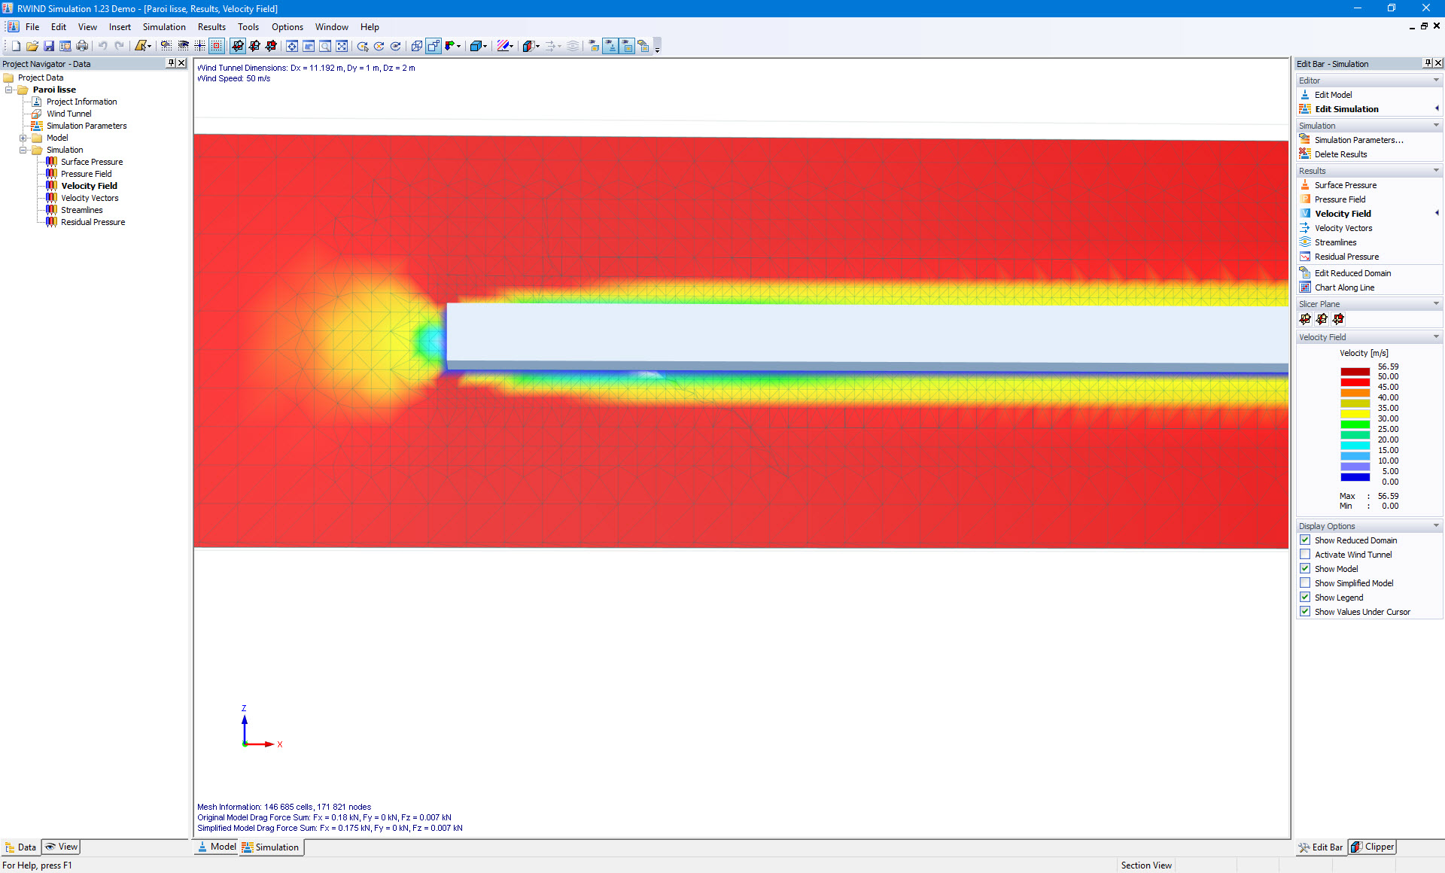Viewport: 1445px width, 873px height.
Task: Click the Clipper button at bottom right
Action: [x=1372, y=847]
